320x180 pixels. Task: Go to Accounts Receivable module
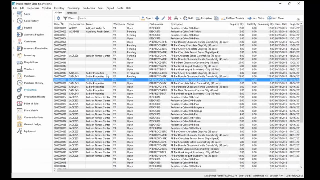[36, 48]
